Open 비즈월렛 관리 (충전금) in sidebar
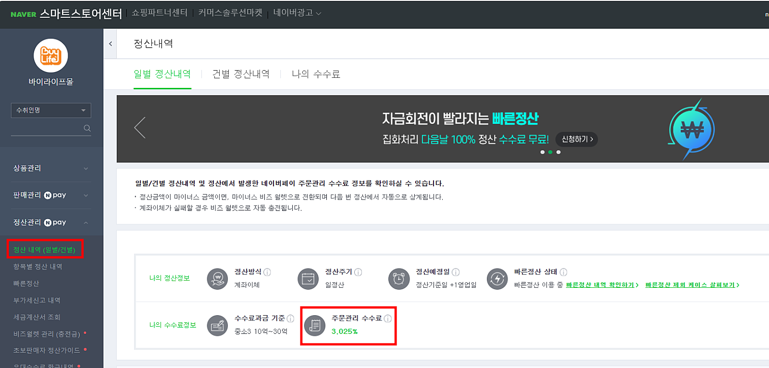 47,334
